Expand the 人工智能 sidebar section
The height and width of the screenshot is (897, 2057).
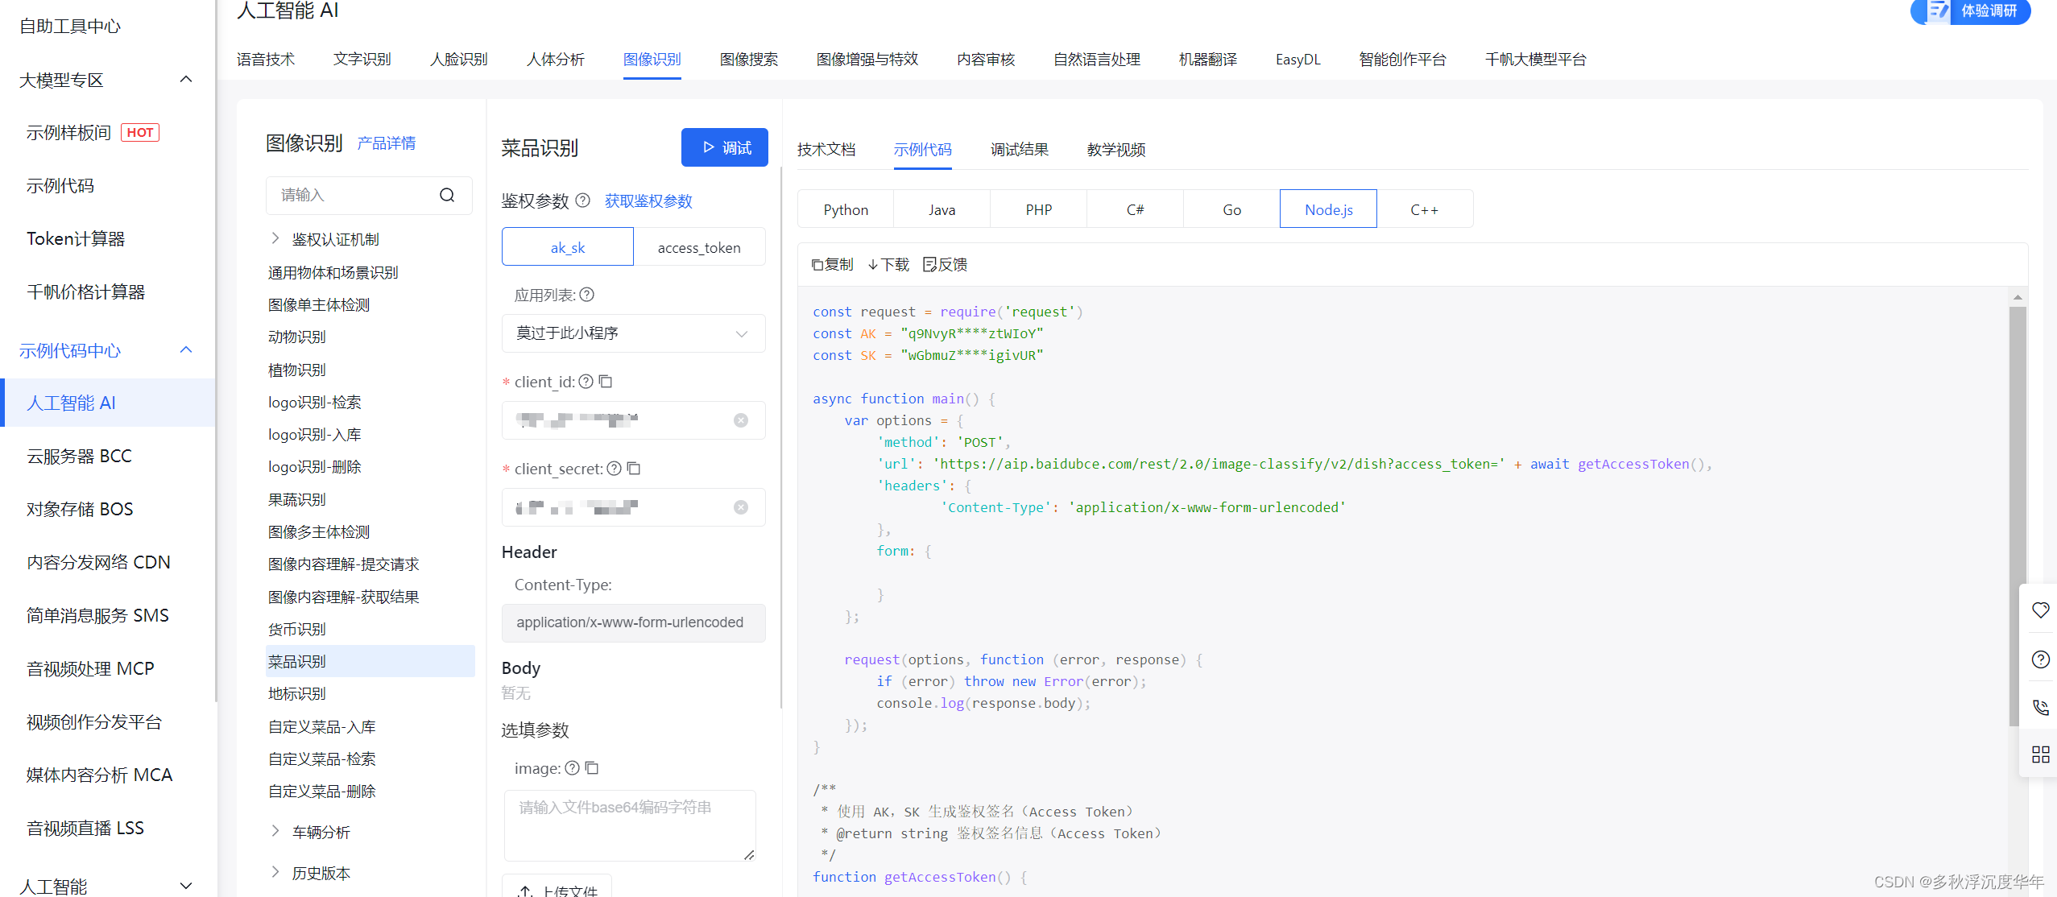[186, 886]
